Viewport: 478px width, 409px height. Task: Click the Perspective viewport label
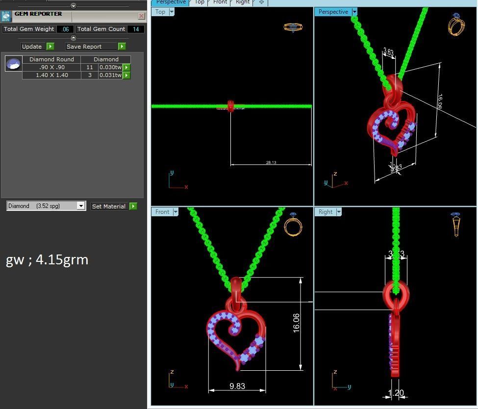[x=333, y=12]
